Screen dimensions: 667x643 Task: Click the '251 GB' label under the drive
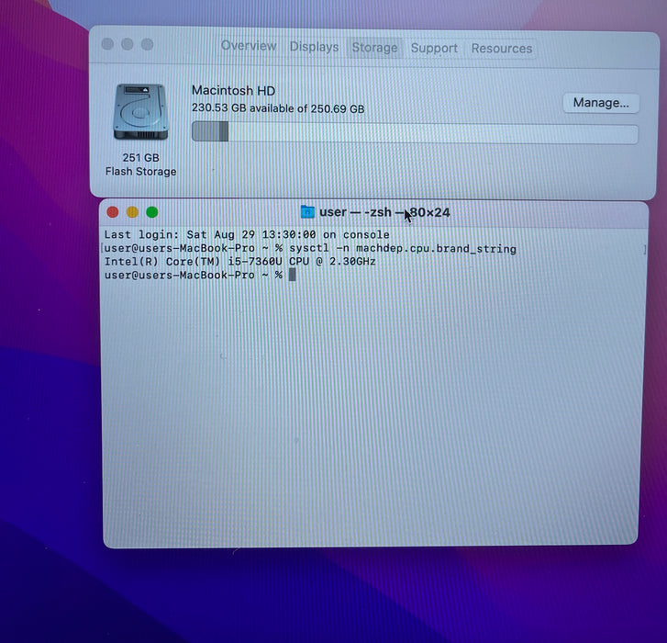[x=140, y=158]
